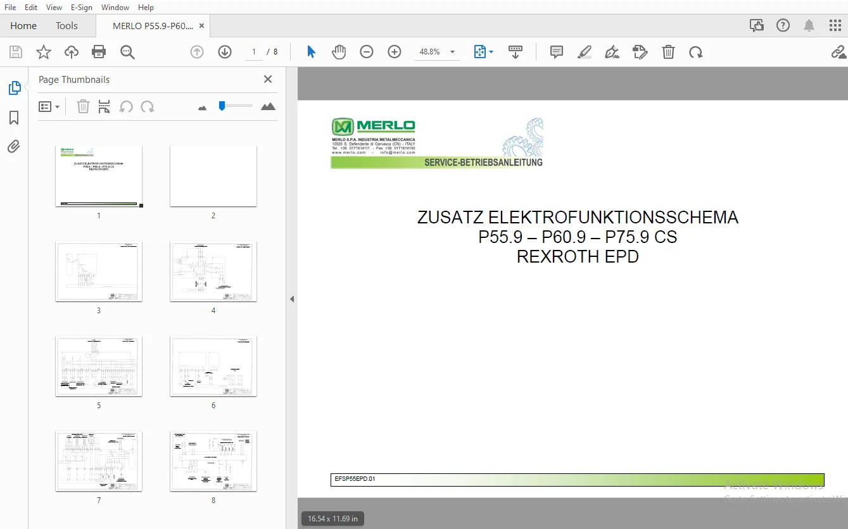Select the MERLO P55.9-P60 document tab
The image size is (848, 529).
tap(153, 26)
